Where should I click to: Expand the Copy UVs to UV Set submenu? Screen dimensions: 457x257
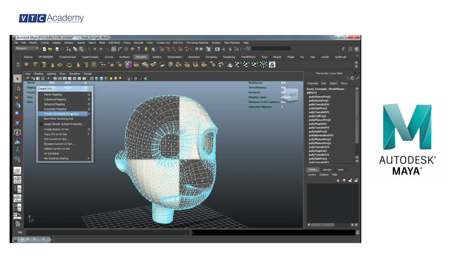[89, 134]
